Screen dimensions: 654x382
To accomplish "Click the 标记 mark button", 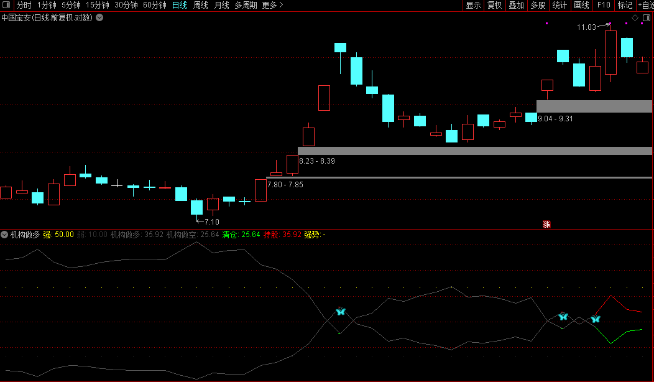I will [625, 5].
